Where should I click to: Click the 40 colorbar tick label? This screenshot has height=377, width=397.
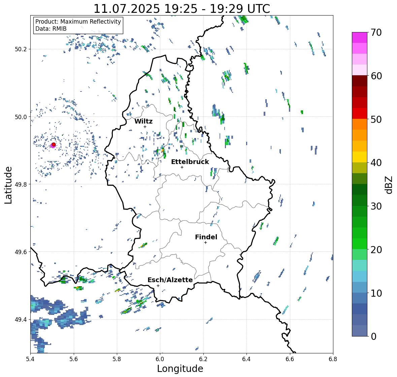click(x=376, y=163)
